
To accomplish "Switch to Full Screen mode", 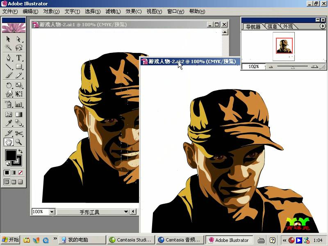I will [x=20, y=182].
